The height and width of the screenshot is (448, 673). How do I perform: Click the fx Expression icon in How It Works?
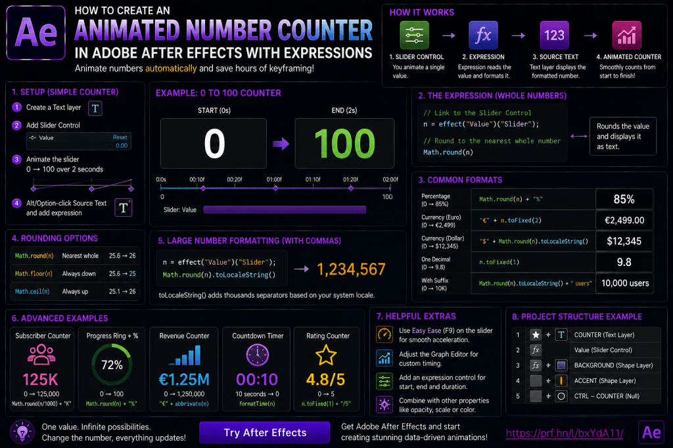pos(483,35)
